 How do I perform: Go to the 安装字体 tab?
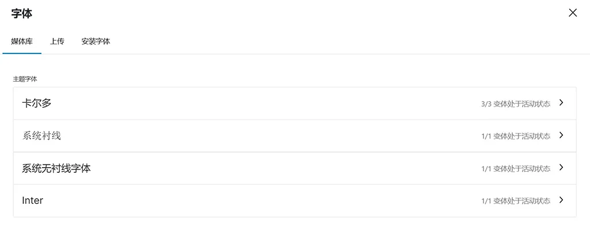[x=96, y=42]
